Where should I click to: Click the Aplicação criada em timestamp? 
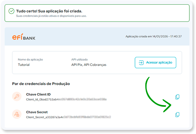coord(154,36)
